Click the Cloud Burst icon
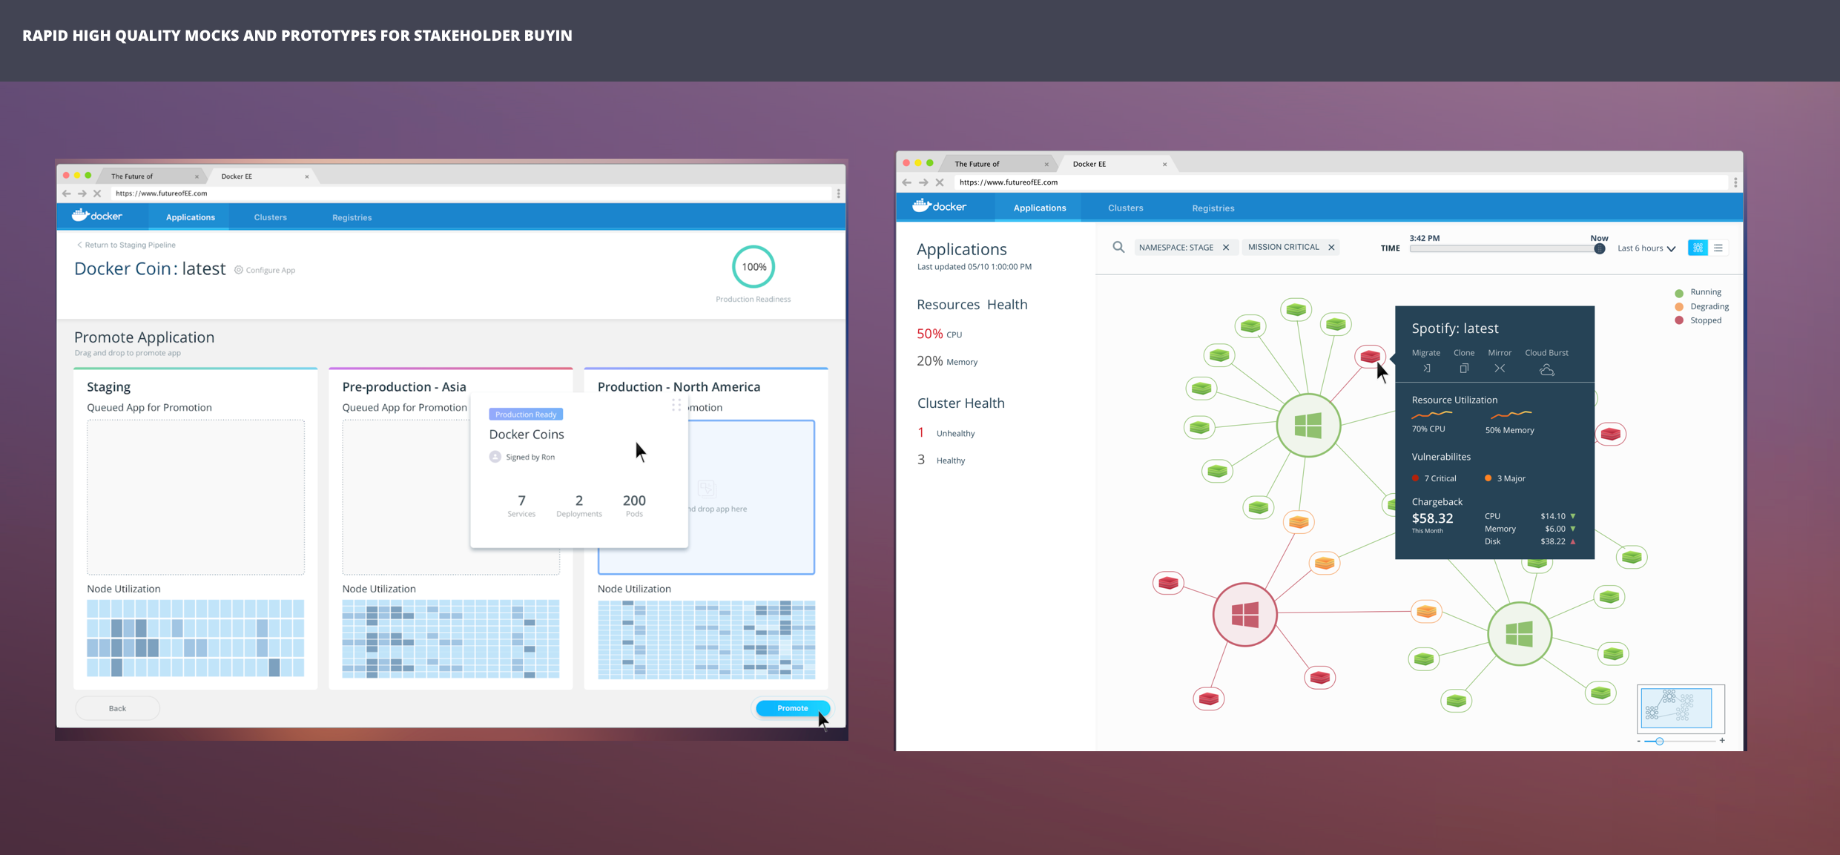Image resolution: width=1840 pixels, height=855 pixels. (1546, 369)
